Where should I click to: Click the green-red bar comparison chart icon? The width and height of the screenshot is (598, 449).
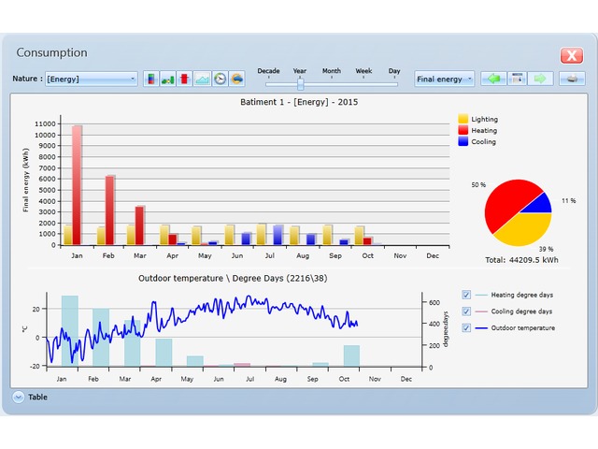point(167,80)
